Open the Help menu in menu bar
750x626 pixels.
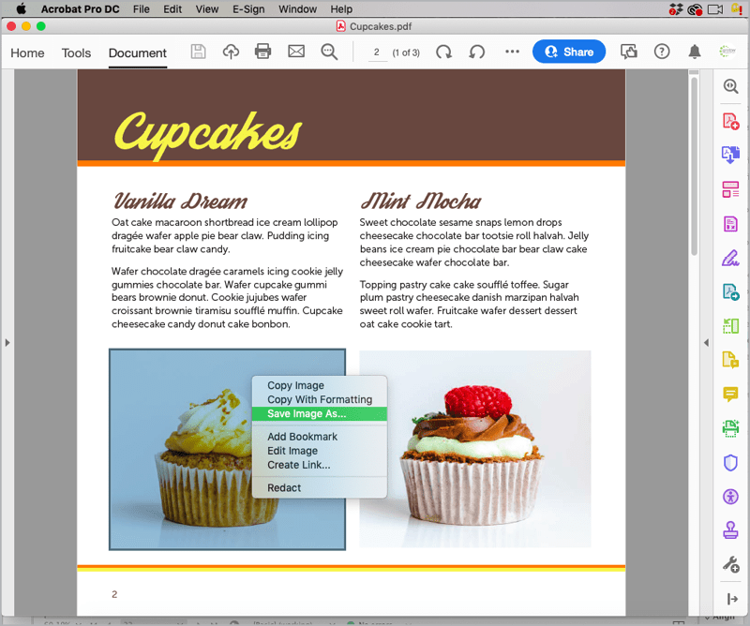tap(341, 9)
